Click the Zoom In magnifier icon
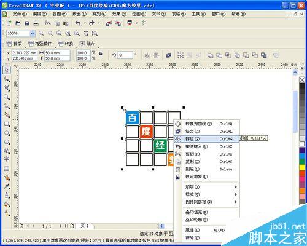 41,33
